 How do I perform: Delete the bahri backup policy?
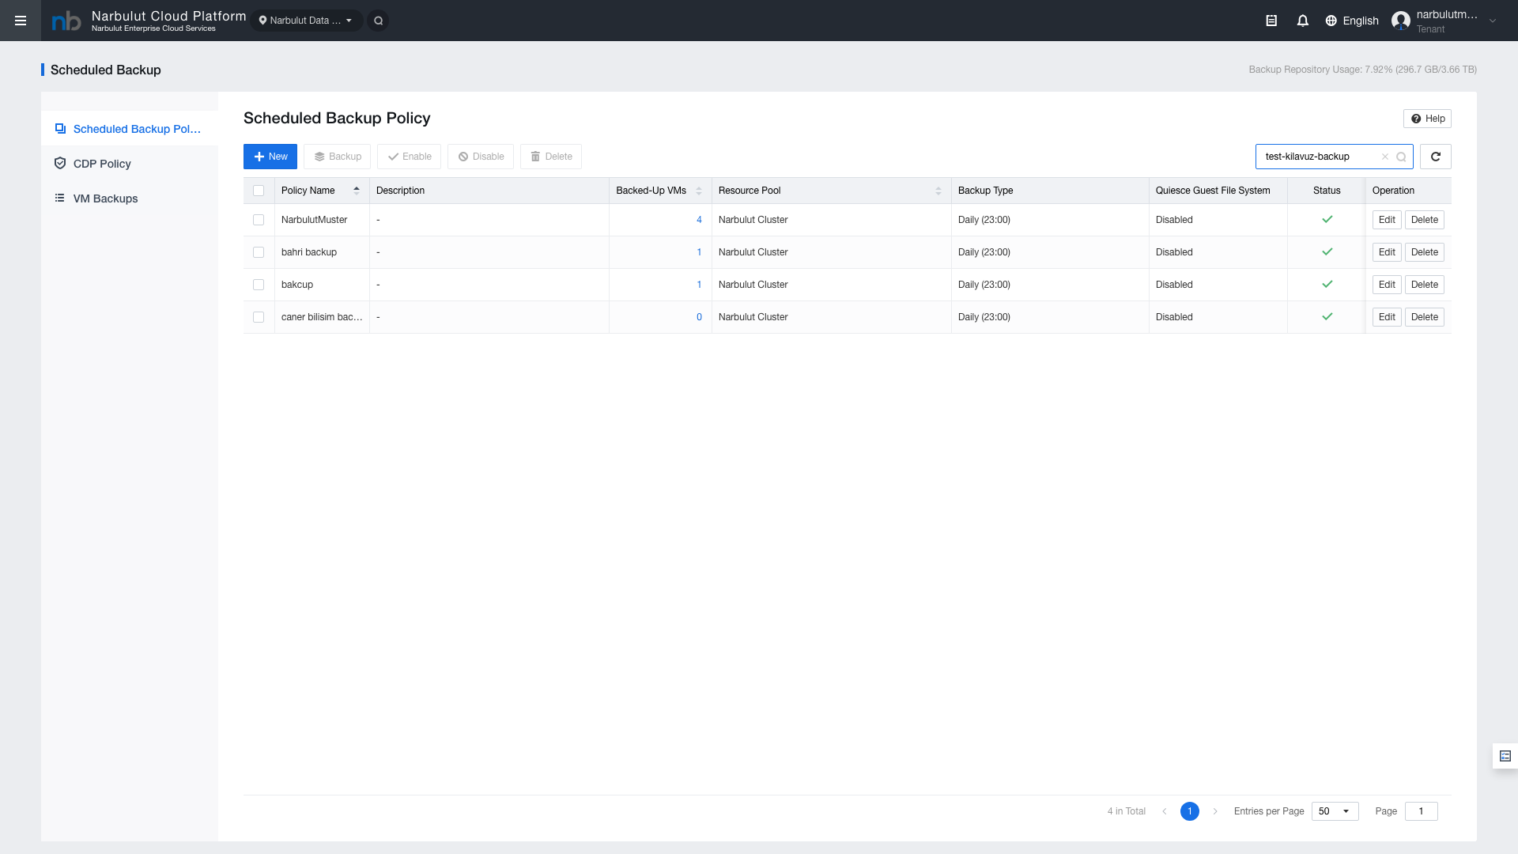[x=1425, y=252]
